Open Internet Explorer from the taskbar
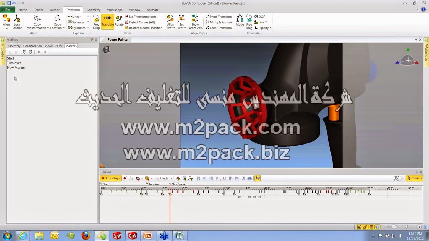The image size is (429, 241). 23,236
